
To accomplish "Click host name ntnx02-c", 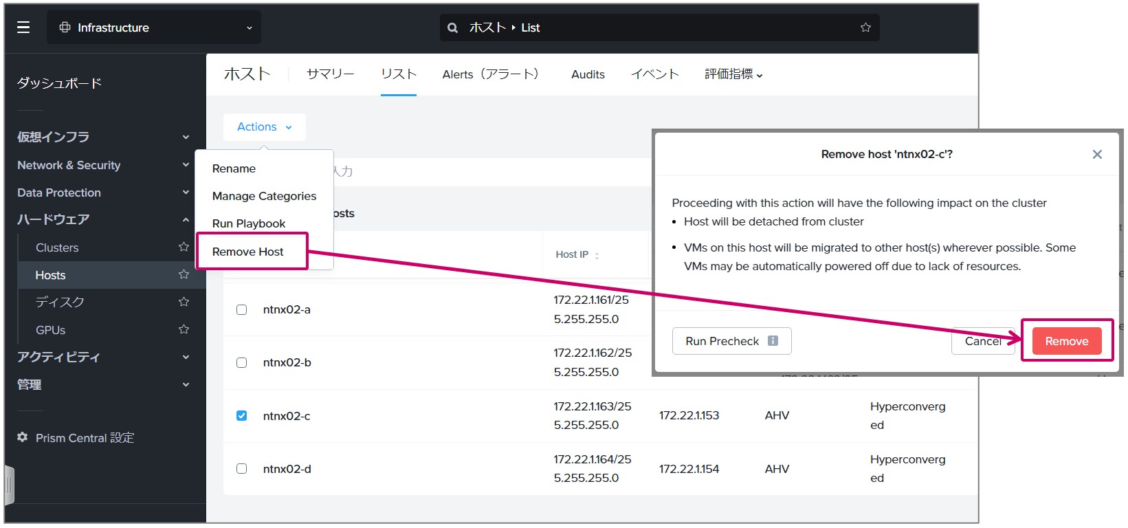I will [x=287, y=416].
